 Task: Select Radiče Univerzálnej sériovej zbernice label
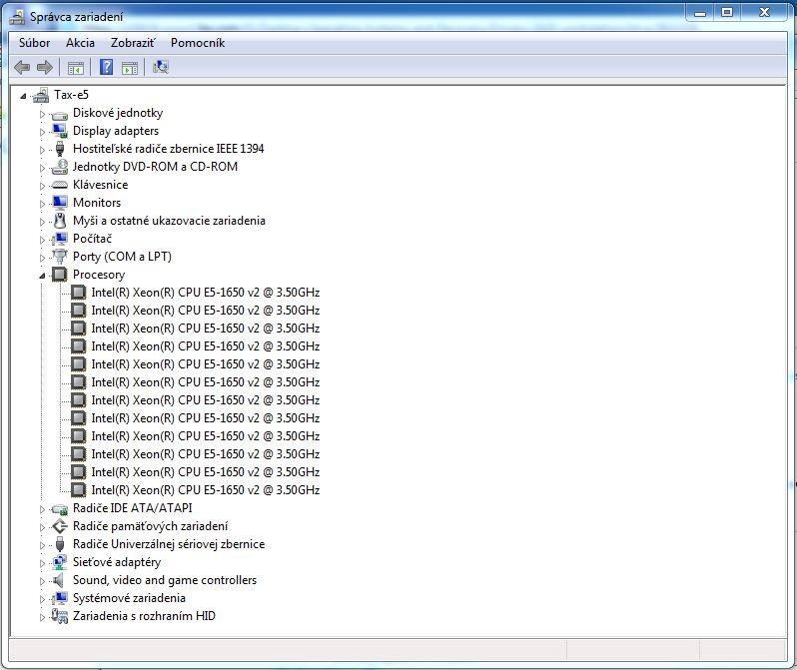click(169, 544)
